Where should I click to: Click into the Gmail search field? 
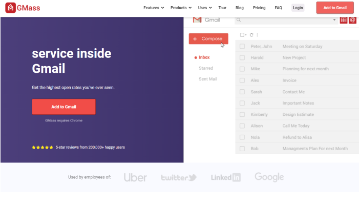click(286, 20)
